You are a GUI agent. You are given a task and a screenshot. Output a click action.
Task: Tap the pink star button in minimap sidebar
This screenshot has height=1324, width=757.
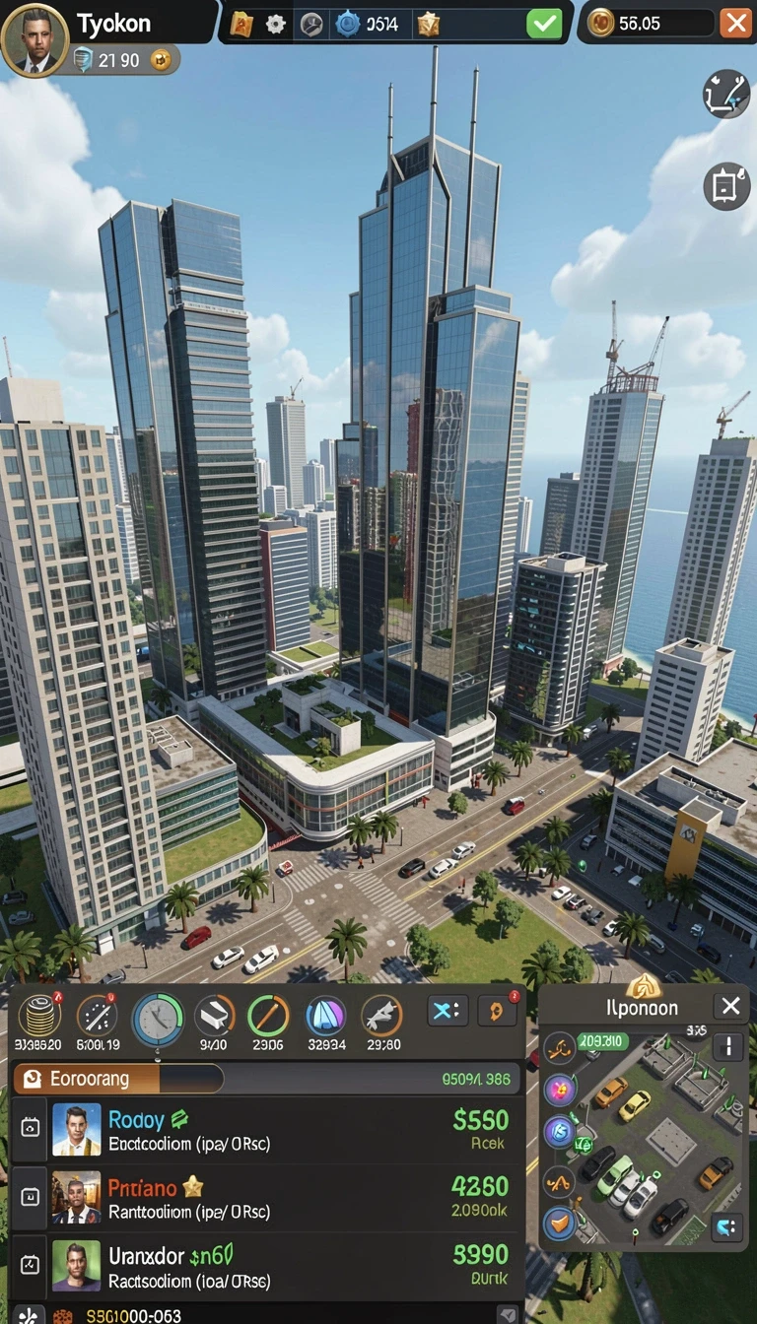point(560,1090)
